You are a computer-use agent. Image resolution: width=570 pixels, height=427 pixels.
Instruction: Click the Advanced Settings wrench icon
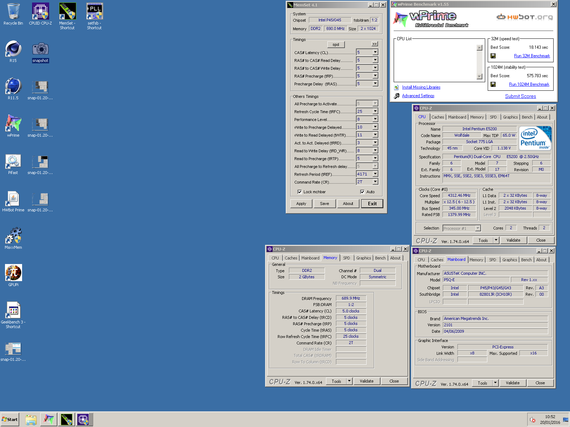tap(397, 96)
